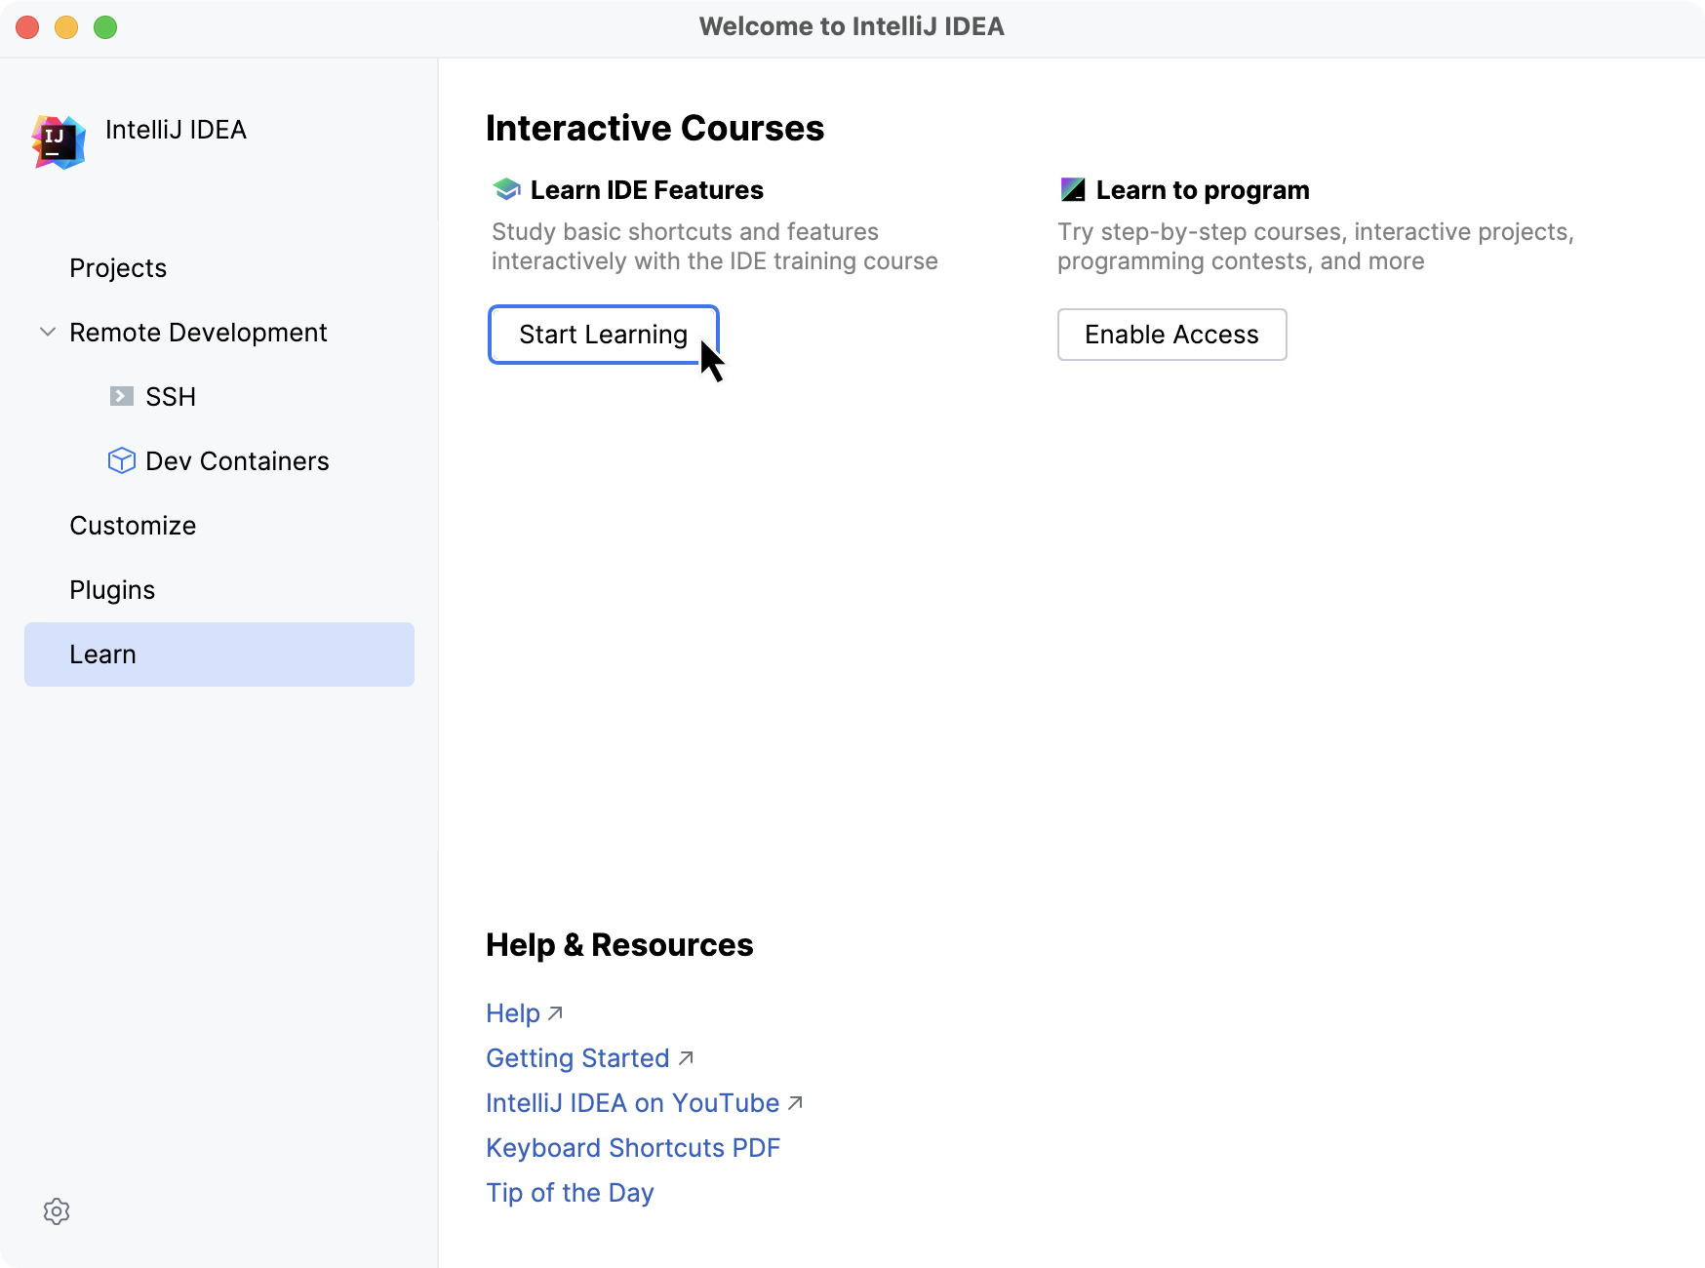
Task: Click the IntelliJ IDEA product name text
Action: (176, 130)
